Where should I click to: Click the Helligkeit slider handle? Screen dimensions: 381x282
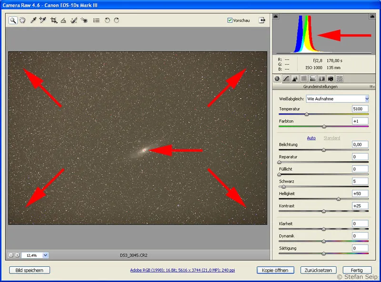[x=339, y=199]
